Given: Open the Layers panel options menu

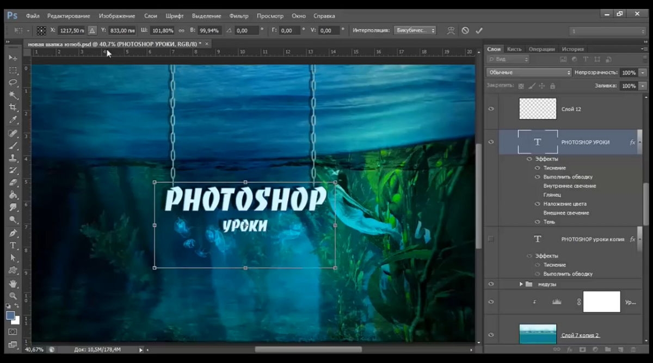Looking at the screenshot, I should [644, 49].
